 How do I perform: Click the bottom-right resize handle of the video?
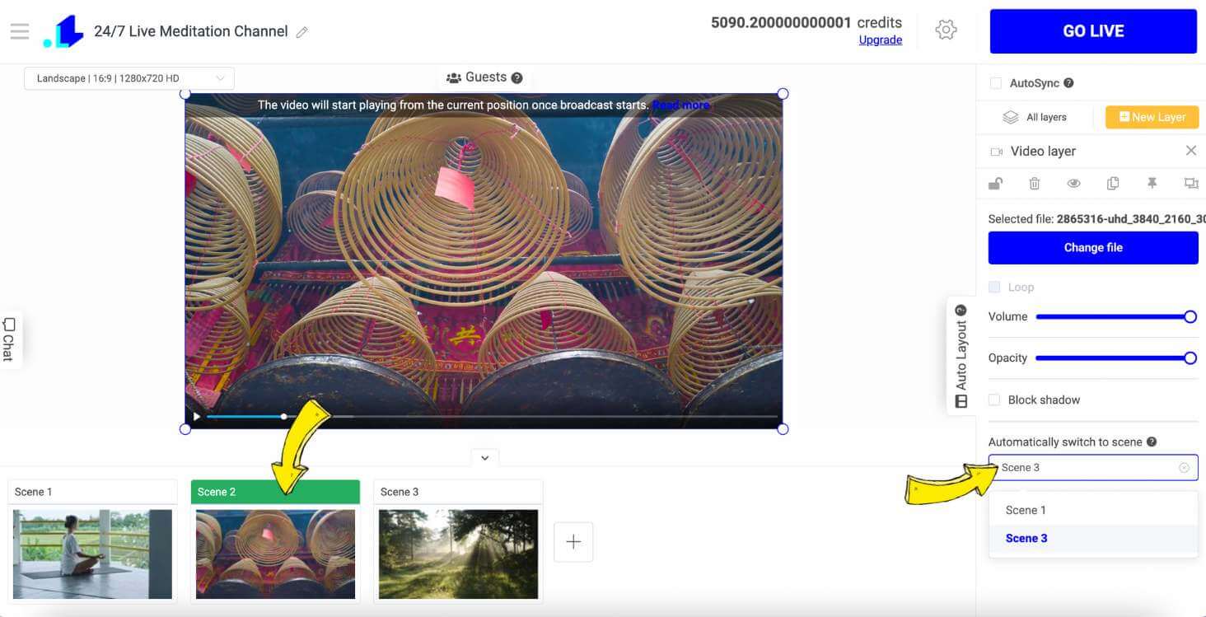click(x=783, y=429)
